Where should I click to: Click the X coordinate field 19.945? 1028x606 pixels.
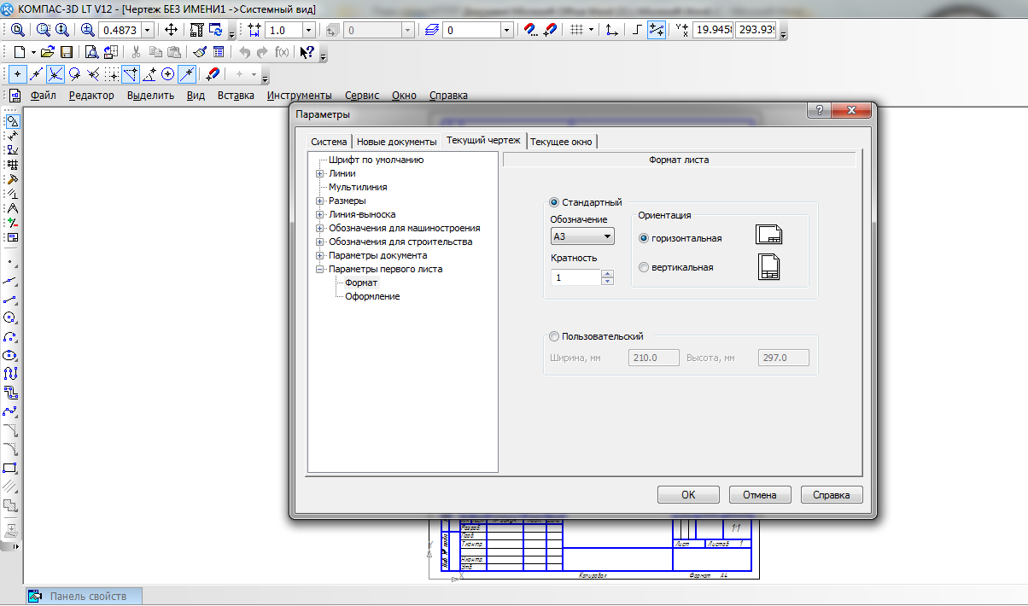click(x=712, y=30)
